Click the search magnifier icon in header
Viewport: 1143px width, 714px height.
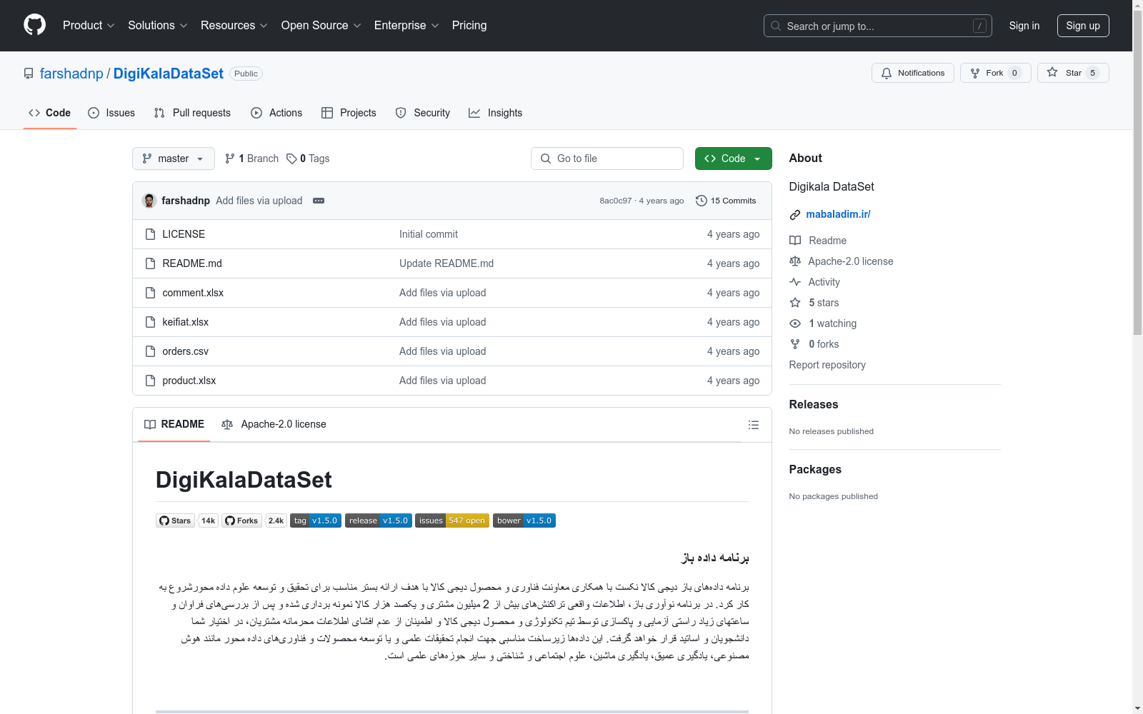(x=776, y=26)
